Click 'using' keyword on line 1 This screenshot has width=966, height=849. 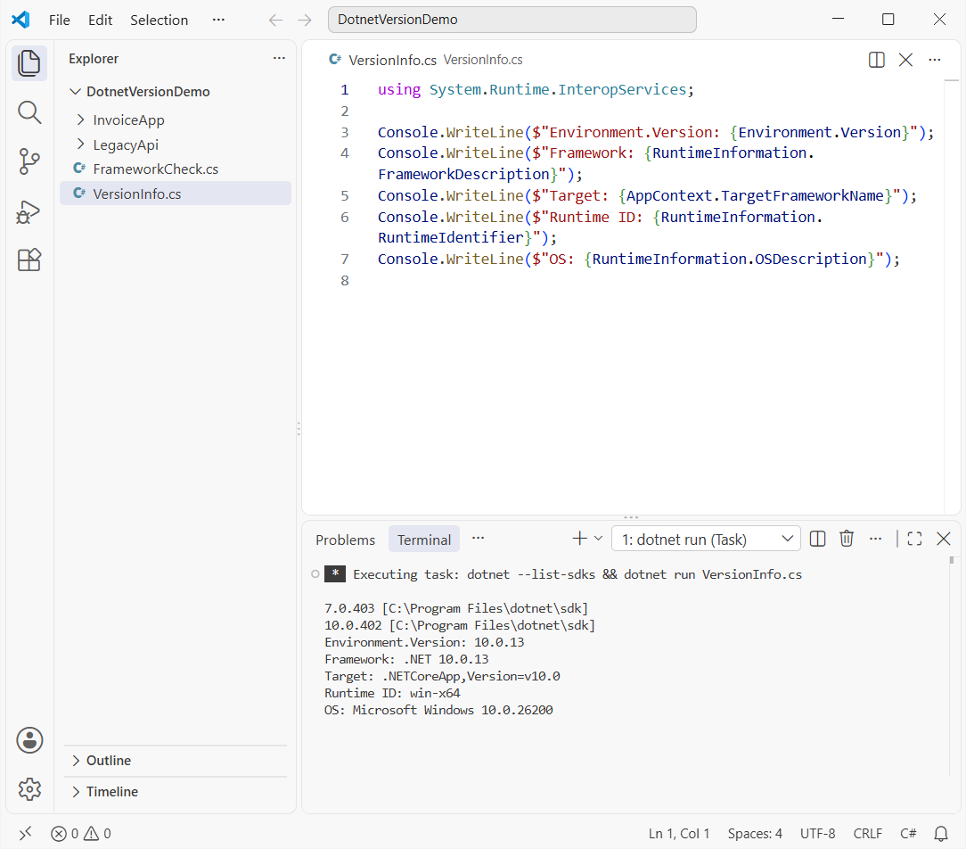pyautogui.click(x=399, y=89)
